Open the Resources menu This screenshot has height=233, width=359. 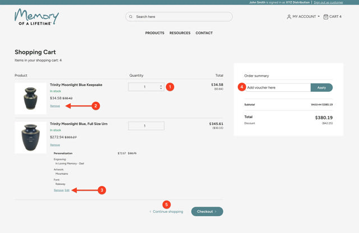point(179,33)
